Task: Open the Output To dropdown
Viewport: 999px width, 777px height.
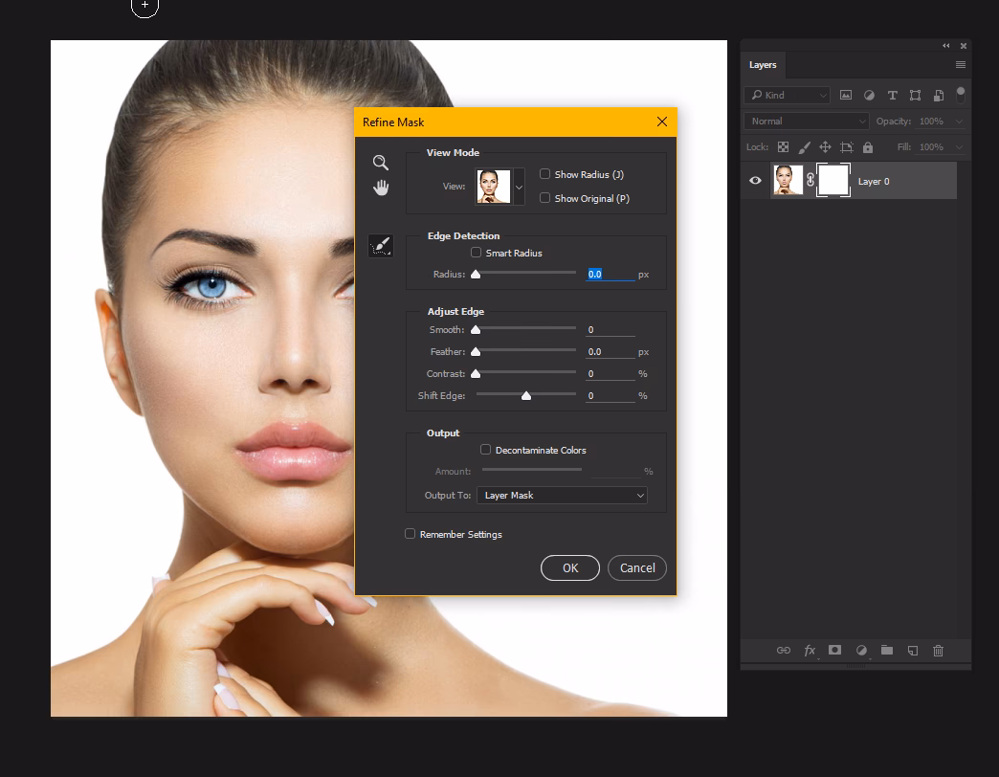Action: click(x=561, y=495)
